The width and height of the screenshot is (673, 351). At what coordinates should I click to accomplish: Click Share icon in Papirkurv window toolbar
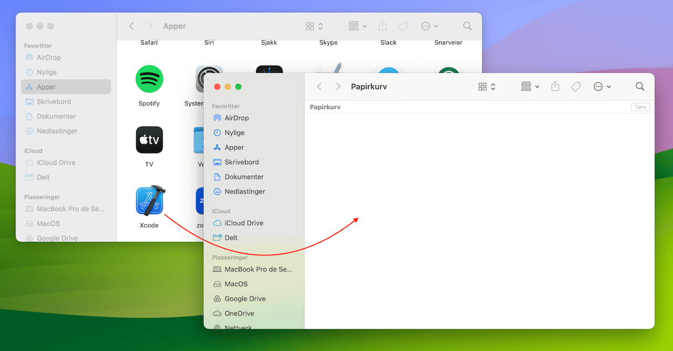pyautogui.click(x=556, y=87)
